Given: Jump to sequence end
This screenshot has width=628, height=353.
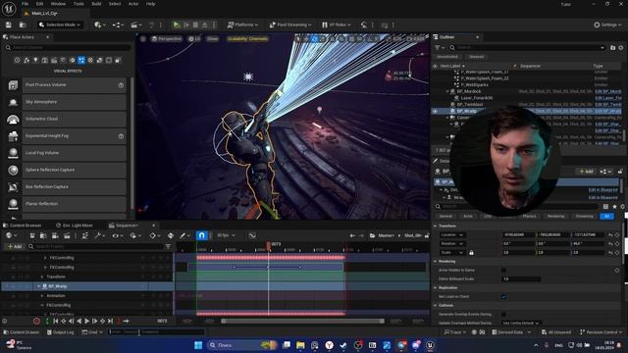Looking at the screenshot, I should point(110,321).
